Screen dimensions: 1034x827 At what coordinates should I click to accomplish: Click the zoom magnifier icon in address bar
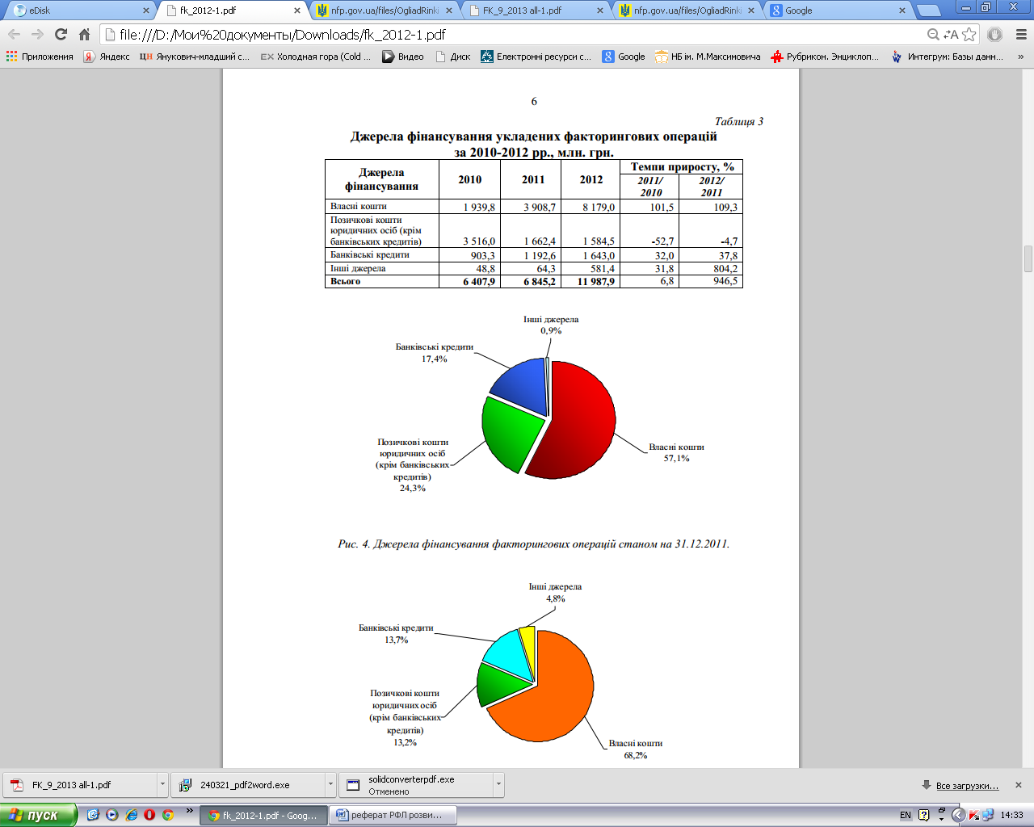[933, 35]
